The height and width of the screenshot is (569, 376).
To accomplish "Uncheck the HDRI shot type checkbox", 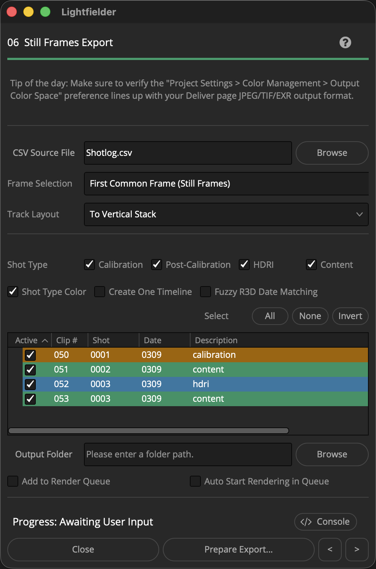I will [244, 264].
